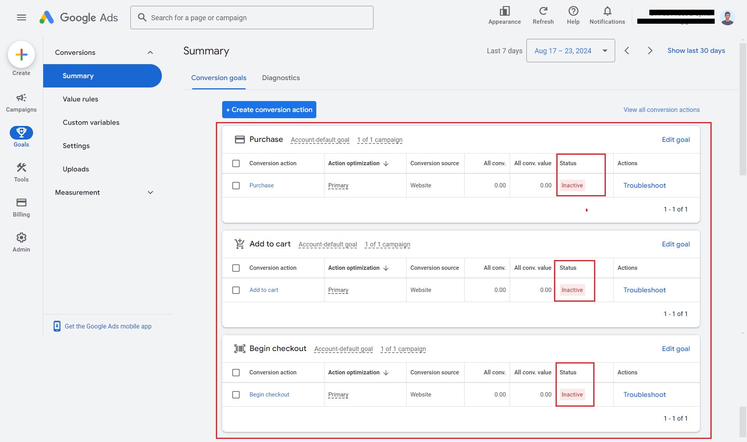Sort Purchase table by Action optimization arrow
Viewport: 747px width, 442px height.
386,164
